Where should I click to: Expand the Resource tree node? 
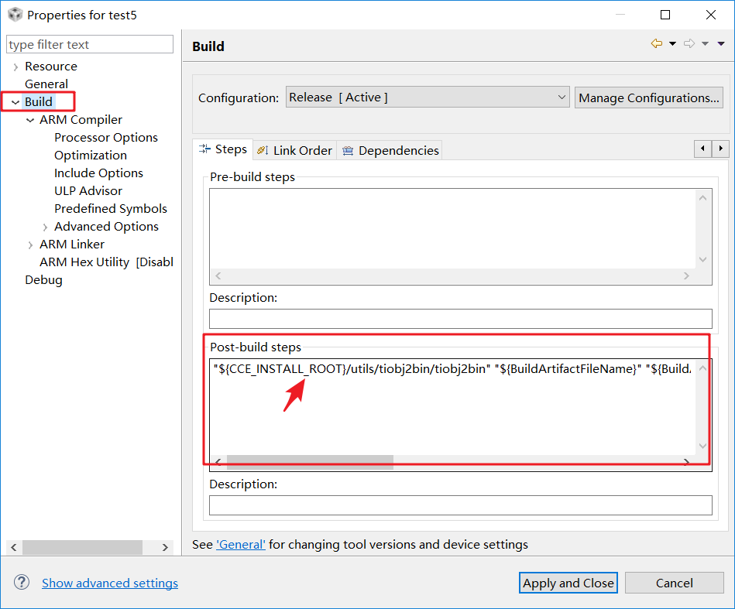tap(15, 67)
